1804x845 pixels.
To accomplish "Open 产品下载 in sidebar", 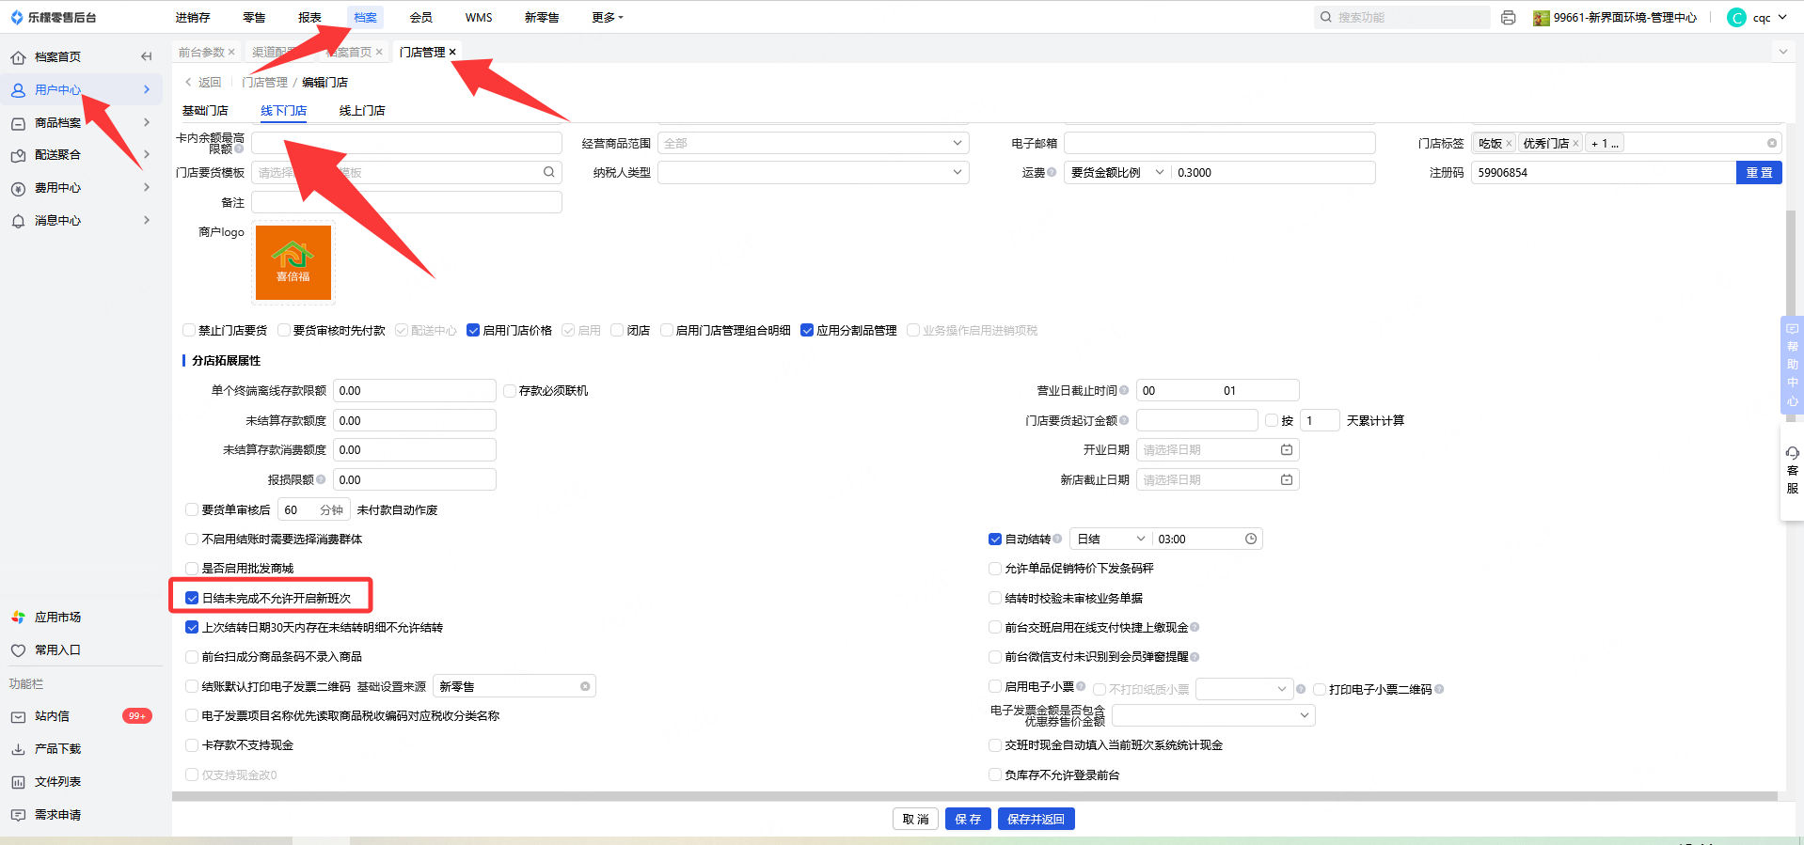I will tap(57, 749).
